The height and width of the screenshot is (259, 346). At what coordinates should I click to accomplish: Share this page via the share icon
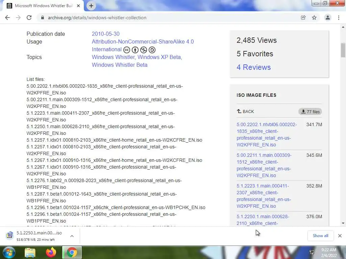303,18
